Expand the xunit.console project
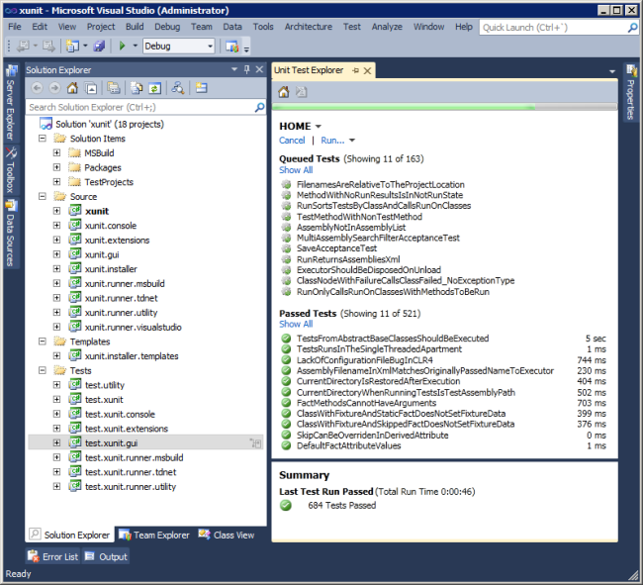The width and height of the screenshot is (643, 585). [56, 226]
